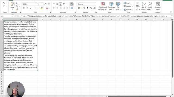Open the fill color dropdown arrow
Viewport: 174px width, 97px height.
click(x=44, y=8)
